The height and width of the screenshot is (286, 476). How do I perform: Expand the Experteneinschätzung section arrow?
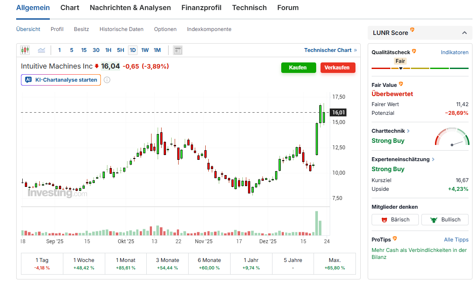433,159
